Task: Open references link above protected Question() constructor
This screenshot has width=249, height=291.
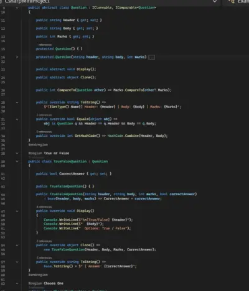Action: tap(45, 45)
